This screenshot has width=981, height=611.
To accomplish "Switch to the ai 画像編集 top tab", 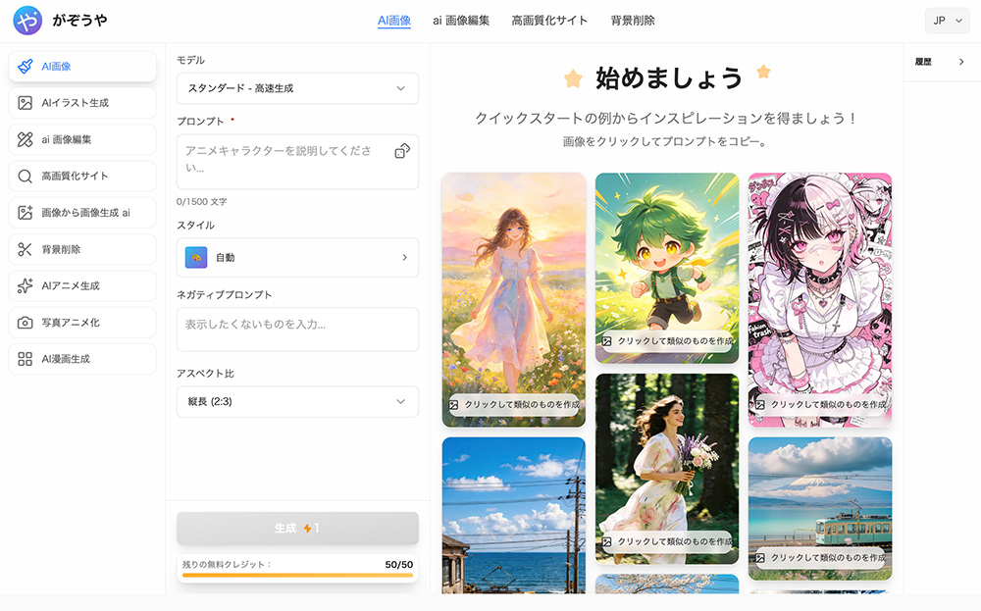I will [x=461, y=21].
